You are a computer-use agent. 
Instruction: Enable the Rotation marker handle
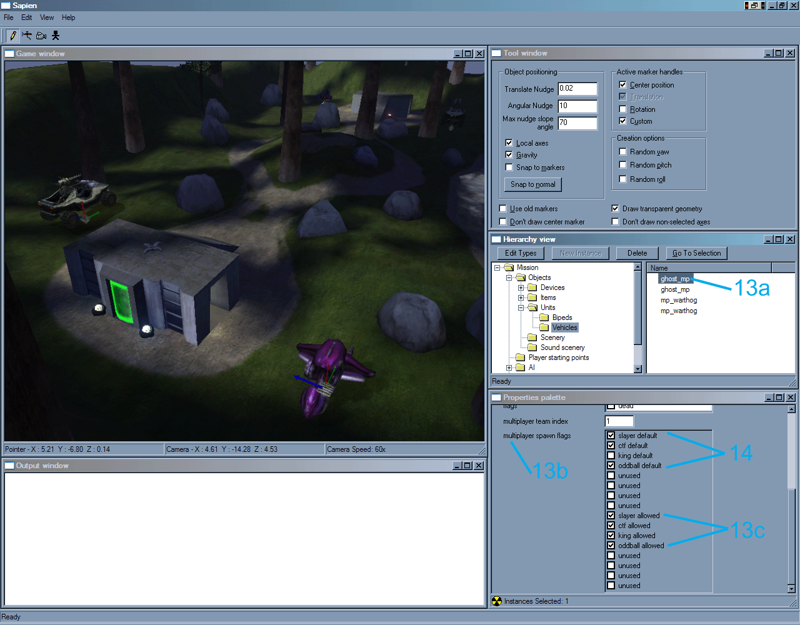click(x=622, y=109)
